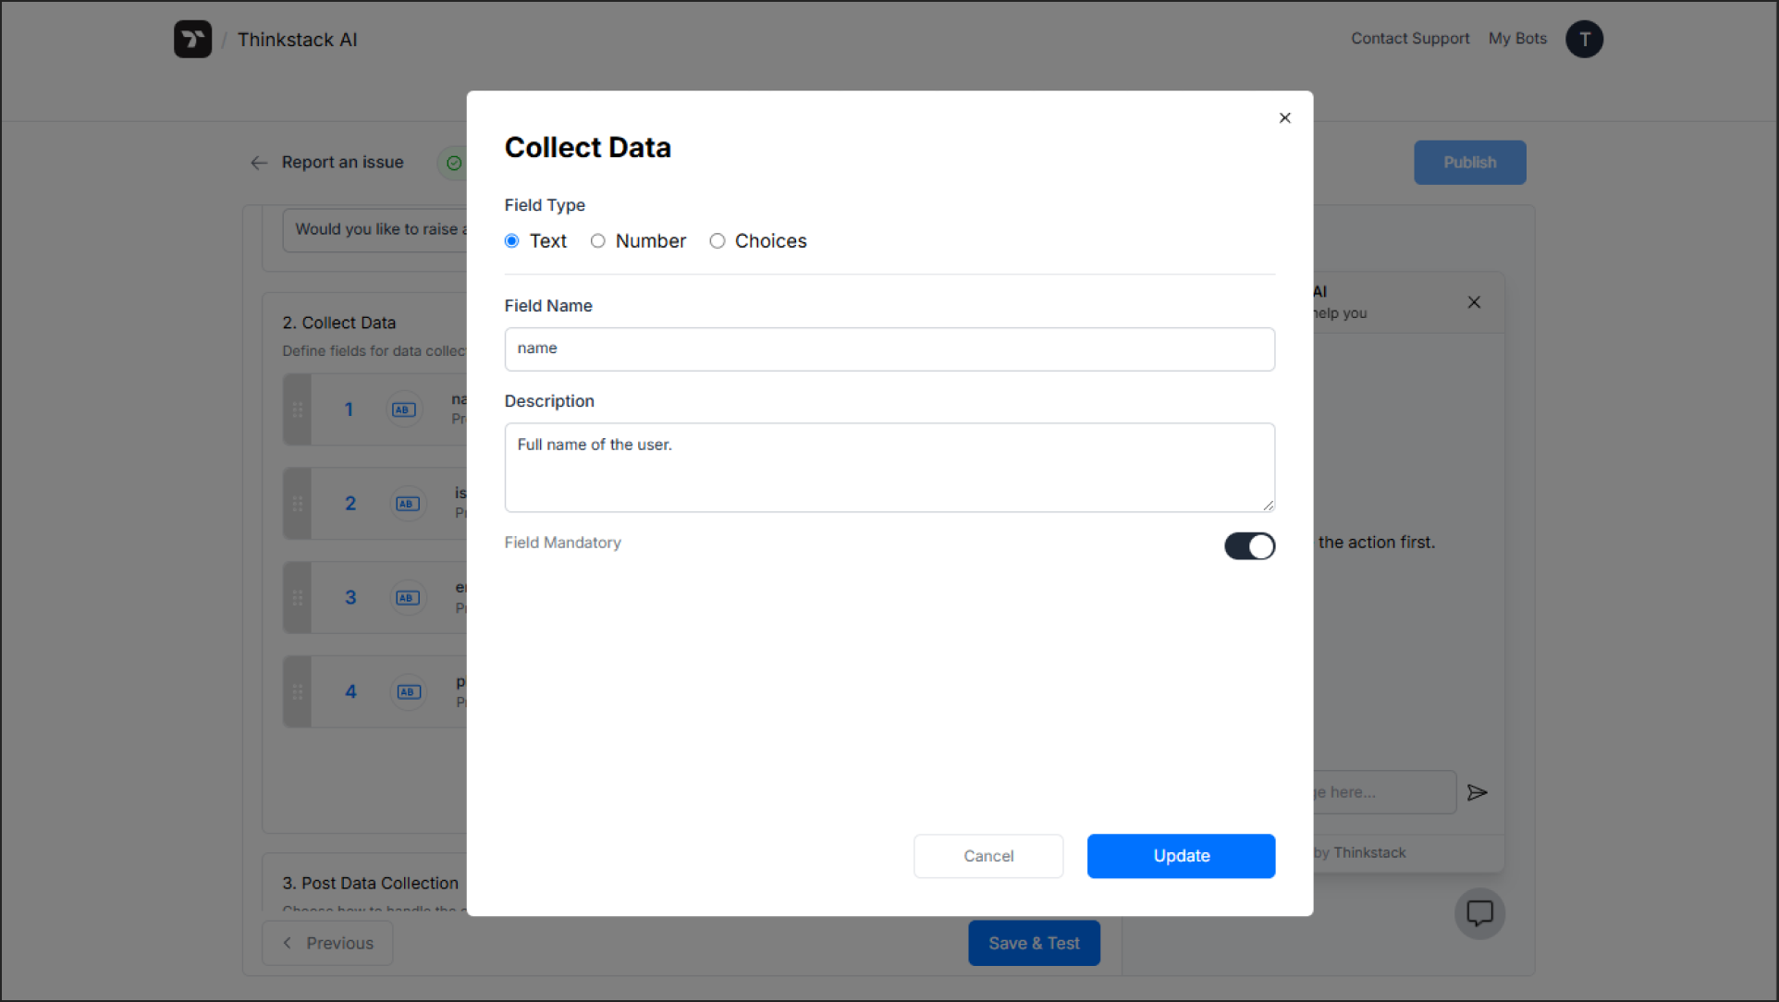Click the chat message input box
Image resolution: width=1779 pixels, height=1002 pixels.
point(1383,792)
